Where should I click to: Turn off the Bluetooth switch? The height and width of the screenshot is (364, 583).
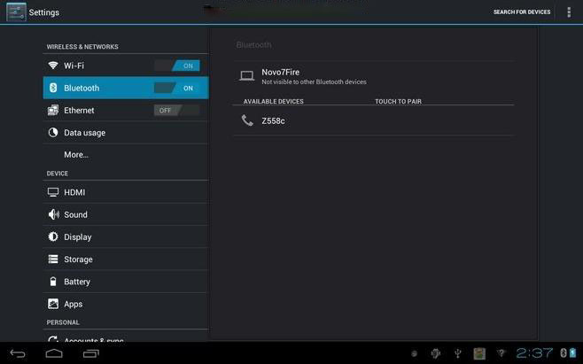(177, 88)
